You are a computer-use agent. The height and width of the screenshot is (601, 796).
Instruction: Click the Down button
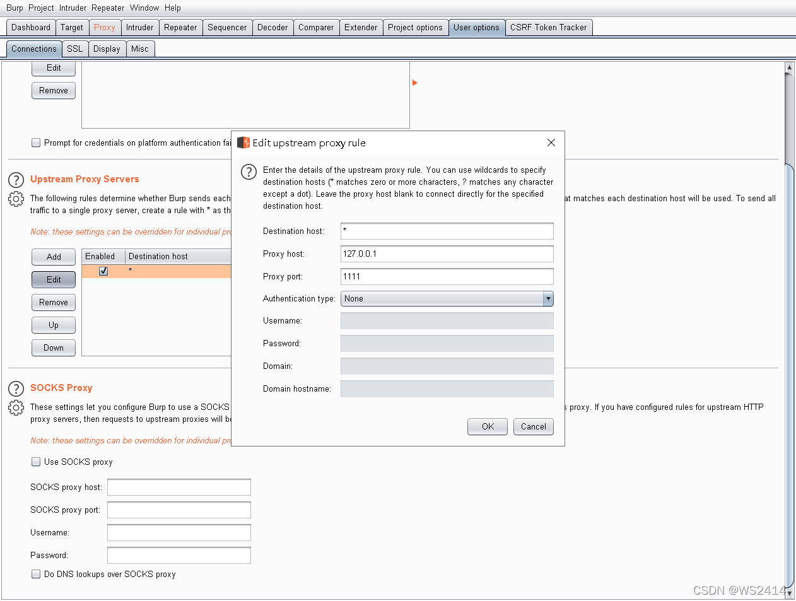(54, 347)
